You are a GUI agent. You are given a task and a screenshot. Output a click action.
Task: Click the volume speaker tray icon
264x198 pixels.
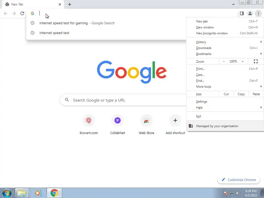coord(238,193)
